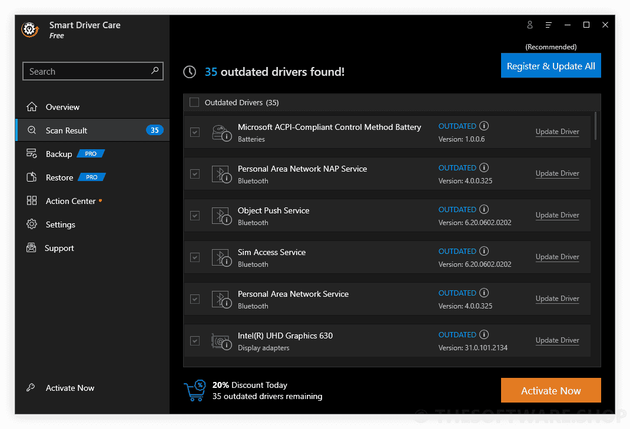Select Scan Result in the sidebar

click(92, 130)
